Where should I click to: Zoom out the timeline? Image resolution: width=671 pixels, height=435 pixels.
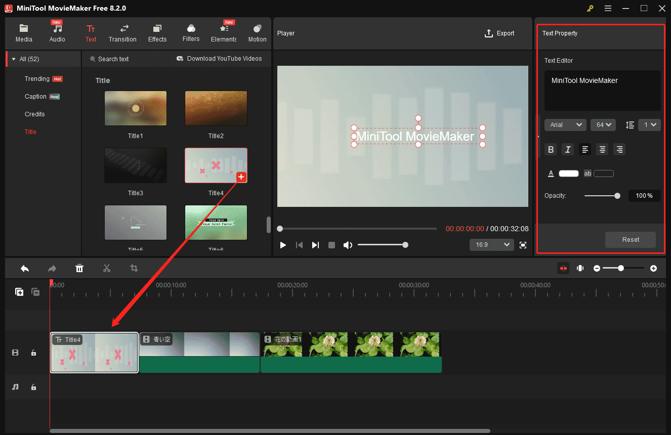point(597,268)
